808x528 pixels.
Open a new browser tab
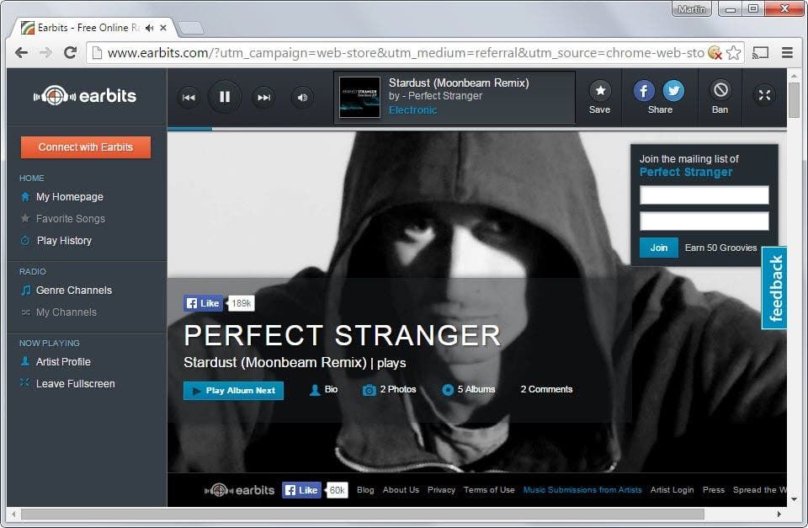coord(191,28)
